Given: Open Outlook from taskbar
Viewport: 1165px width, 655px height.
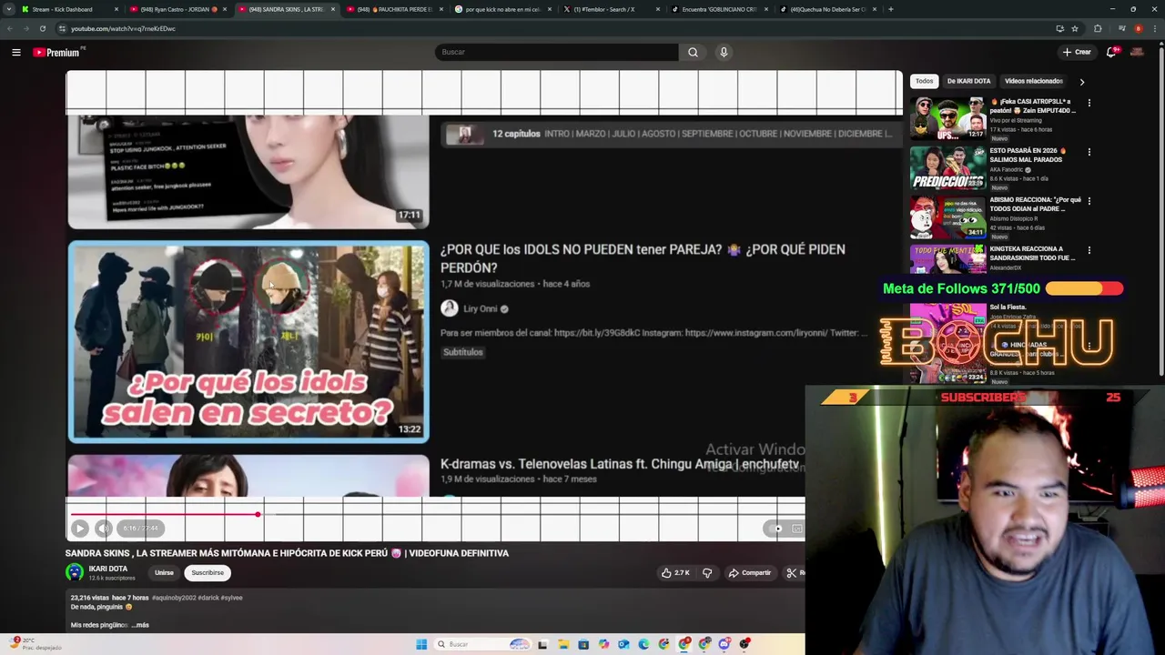Looking at the screenshot, I should (623, 644).
